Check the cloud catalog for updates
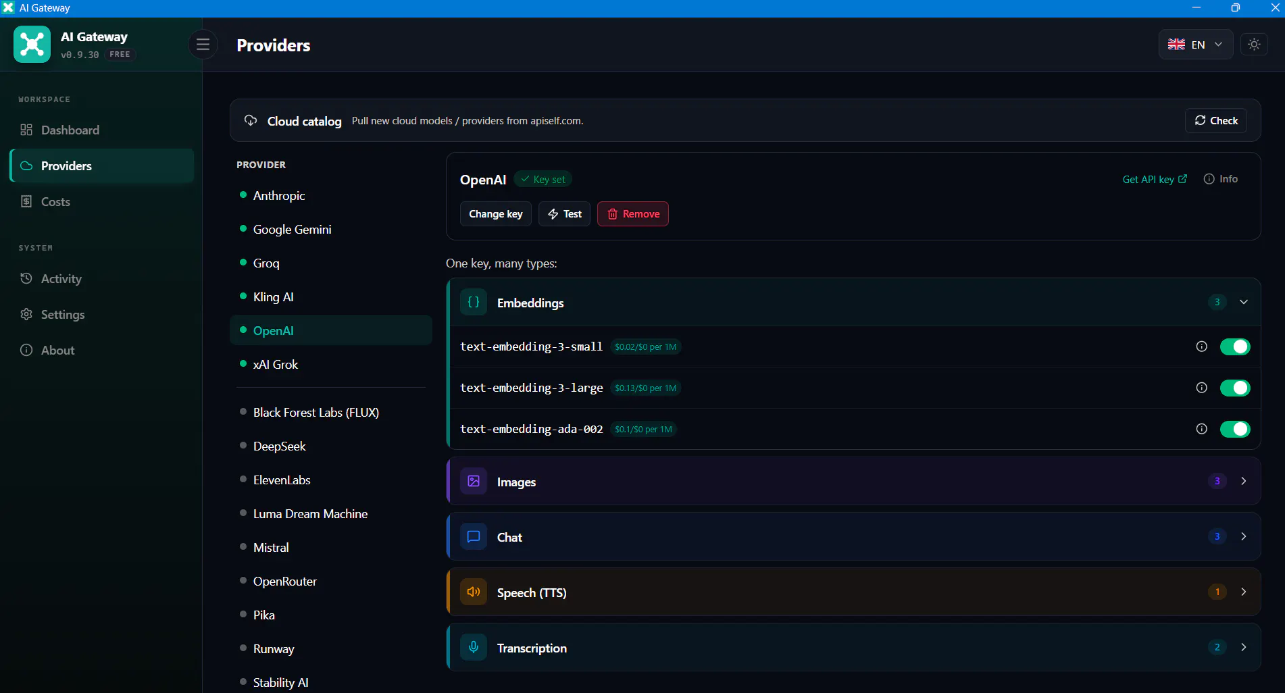This screenshot has width=1285, height=693. point(1216,120)
